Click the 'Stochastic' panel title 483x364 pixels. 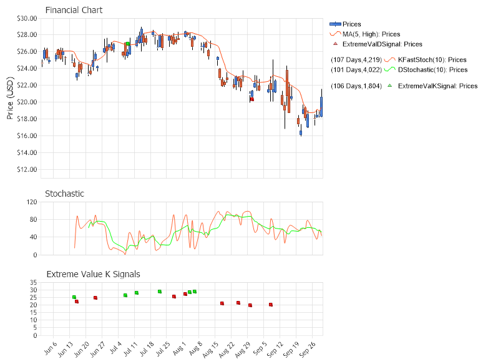[64, 194]
